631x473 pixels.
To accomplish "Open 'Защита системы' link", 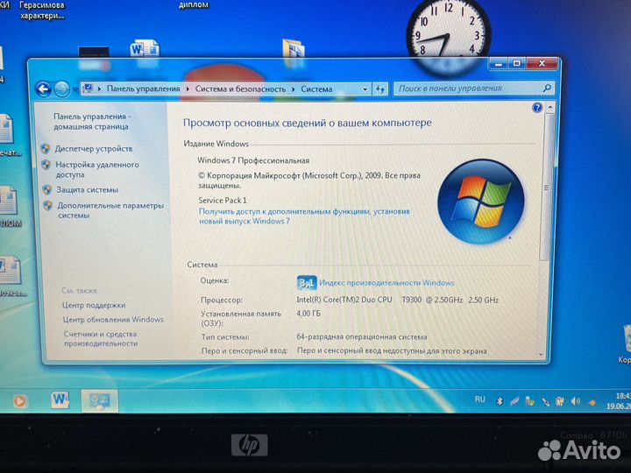I will [x=88, y=189].
